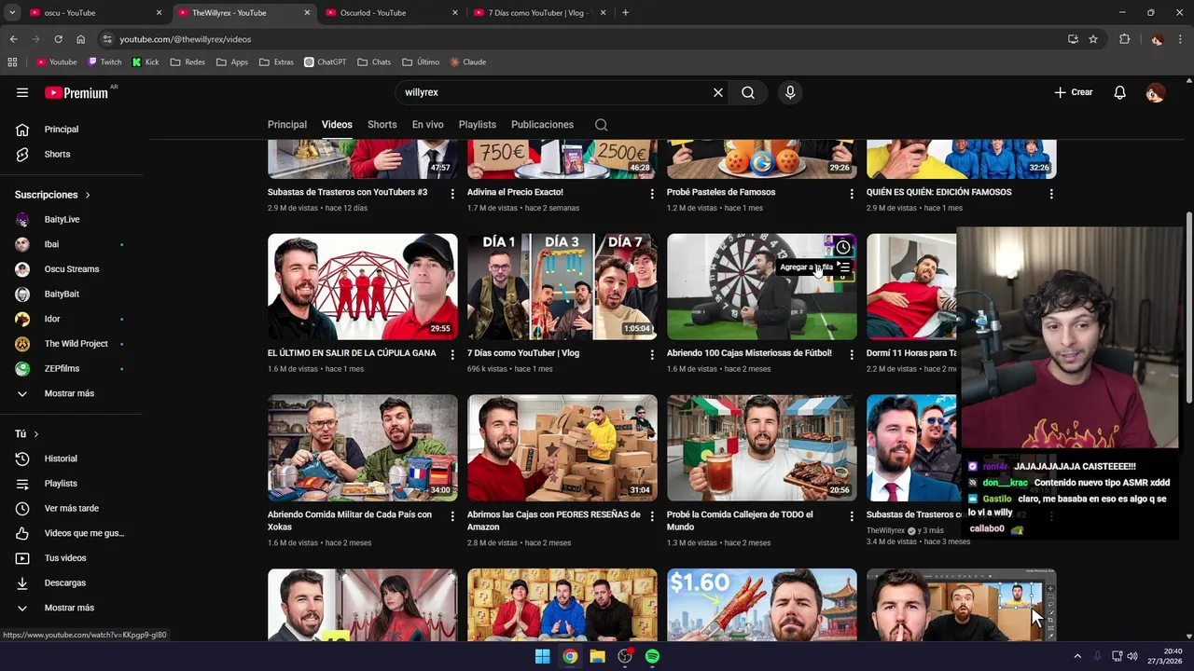Open options for QUIÉN ES QUIÉN video
This screenshot has height=671, width=1194.
(1051, 194)
